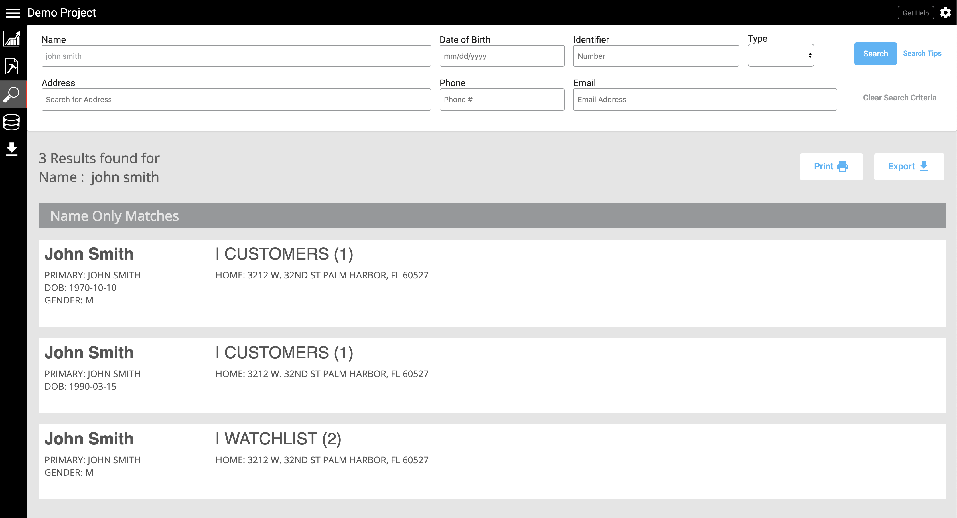Image resolution: width=957 pixels, height=518 pixels.
Task: Open the analytics chart sidebar icon
Action: [12, 39]
